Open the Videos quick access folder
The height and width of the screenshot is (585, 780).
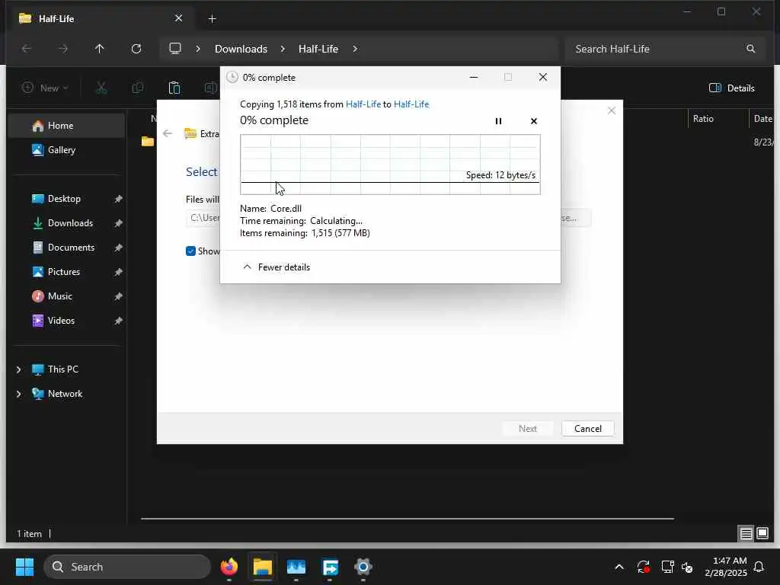pyautogui.click(x=66, y=321)
